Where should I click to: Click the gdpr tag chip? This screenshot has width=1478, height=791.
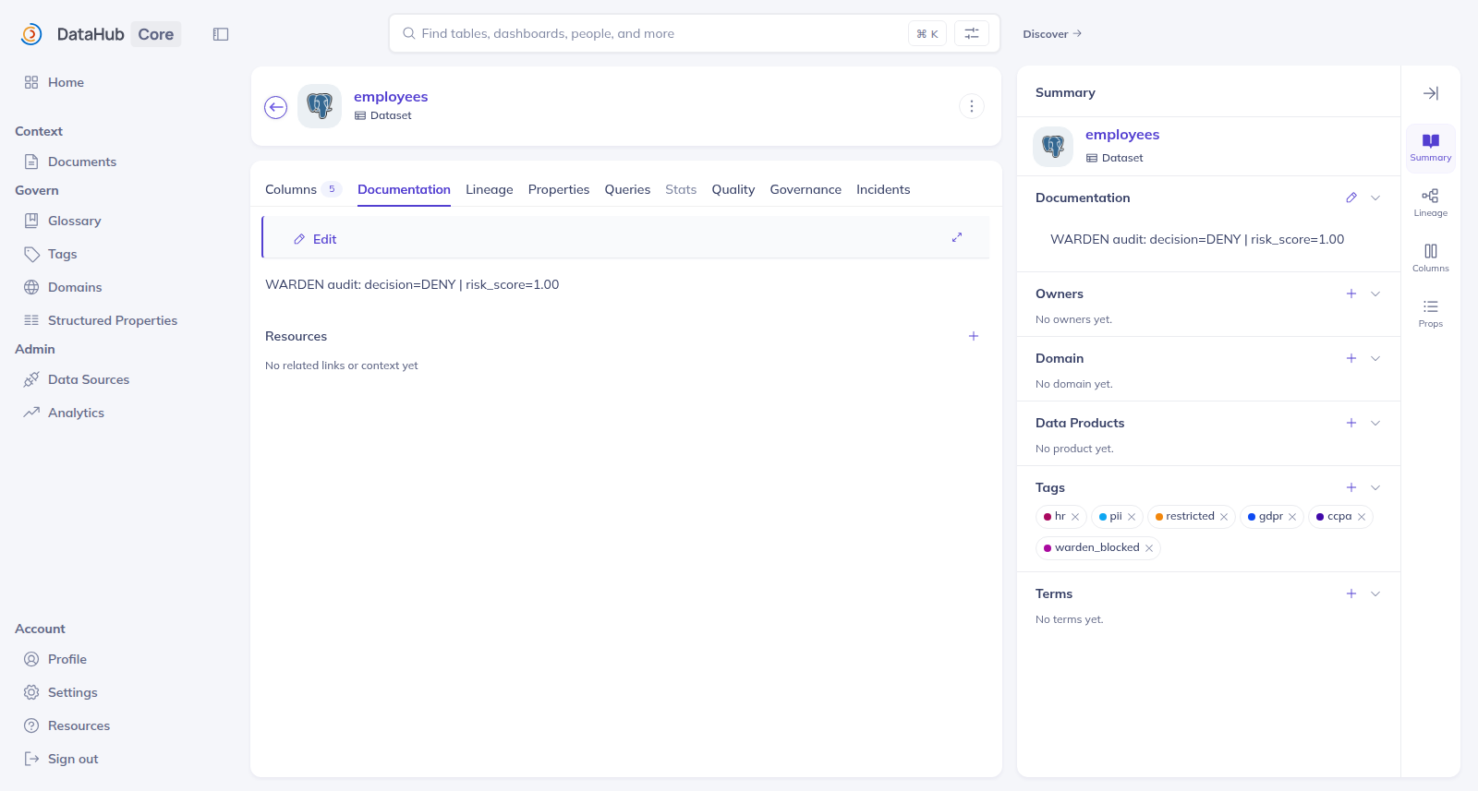[x=1270, y=517]
